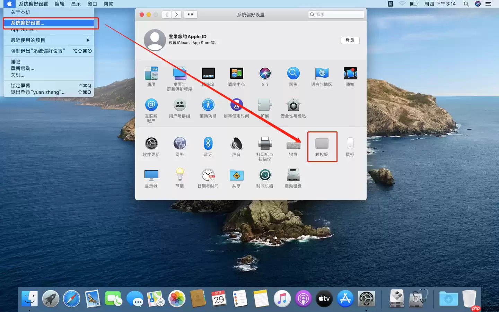Click the show-all grid view button

(x=191, y=15)
